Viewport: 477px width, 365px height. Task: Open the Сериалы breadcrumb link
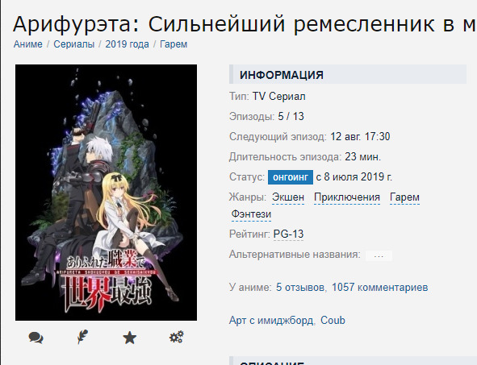tap(74, 44)
